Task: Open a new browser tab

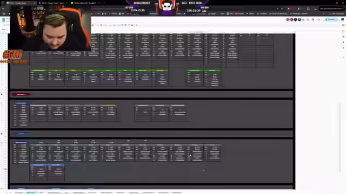Action: 104,3
